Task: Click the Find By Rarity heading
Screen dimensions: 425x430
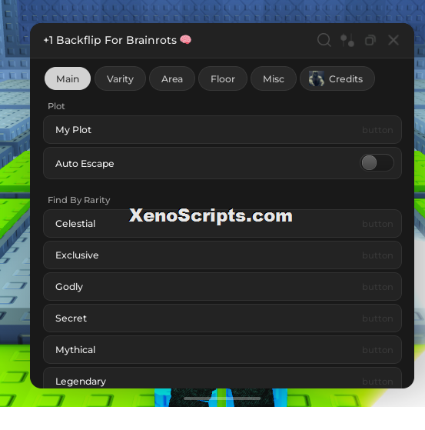Action: 79,200
